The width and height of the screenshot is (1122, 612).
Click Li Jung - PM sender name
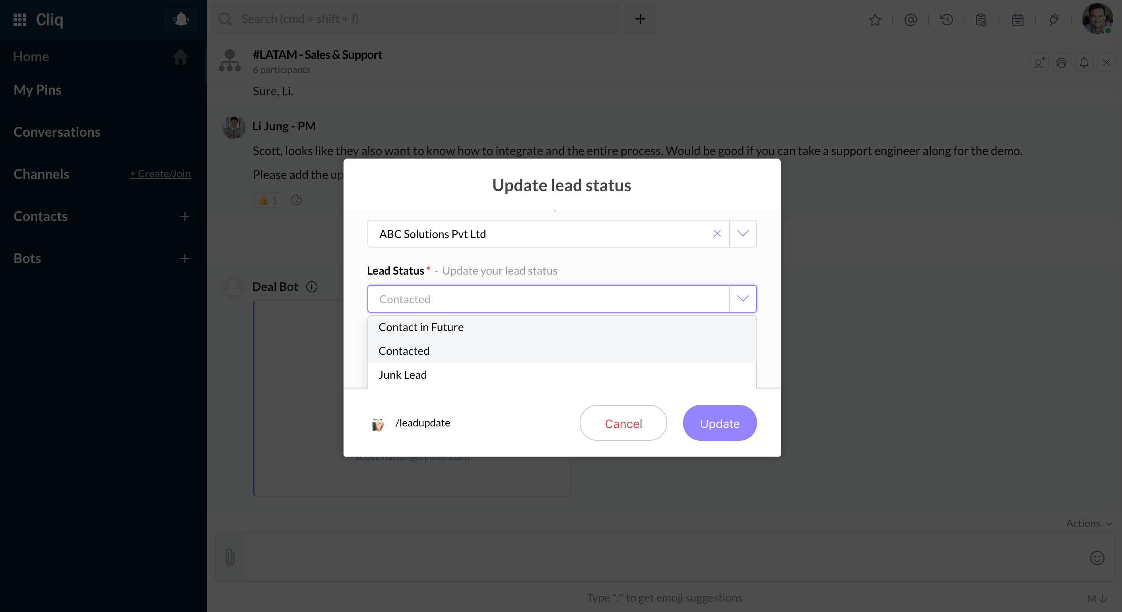[284, 126]
